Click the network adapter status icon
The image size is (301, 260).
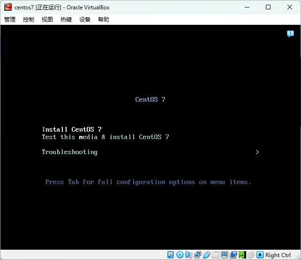(x=197, y=255)
